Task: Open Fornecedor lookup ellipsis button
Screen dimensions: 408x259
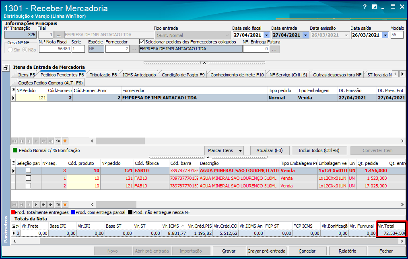Action: pyautogui.click(x=134, y=49)
